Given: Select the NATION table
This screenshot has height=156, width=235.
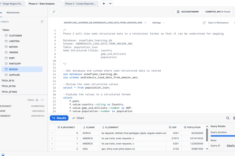Looking at the screenshot, I should tap(13, 47).
